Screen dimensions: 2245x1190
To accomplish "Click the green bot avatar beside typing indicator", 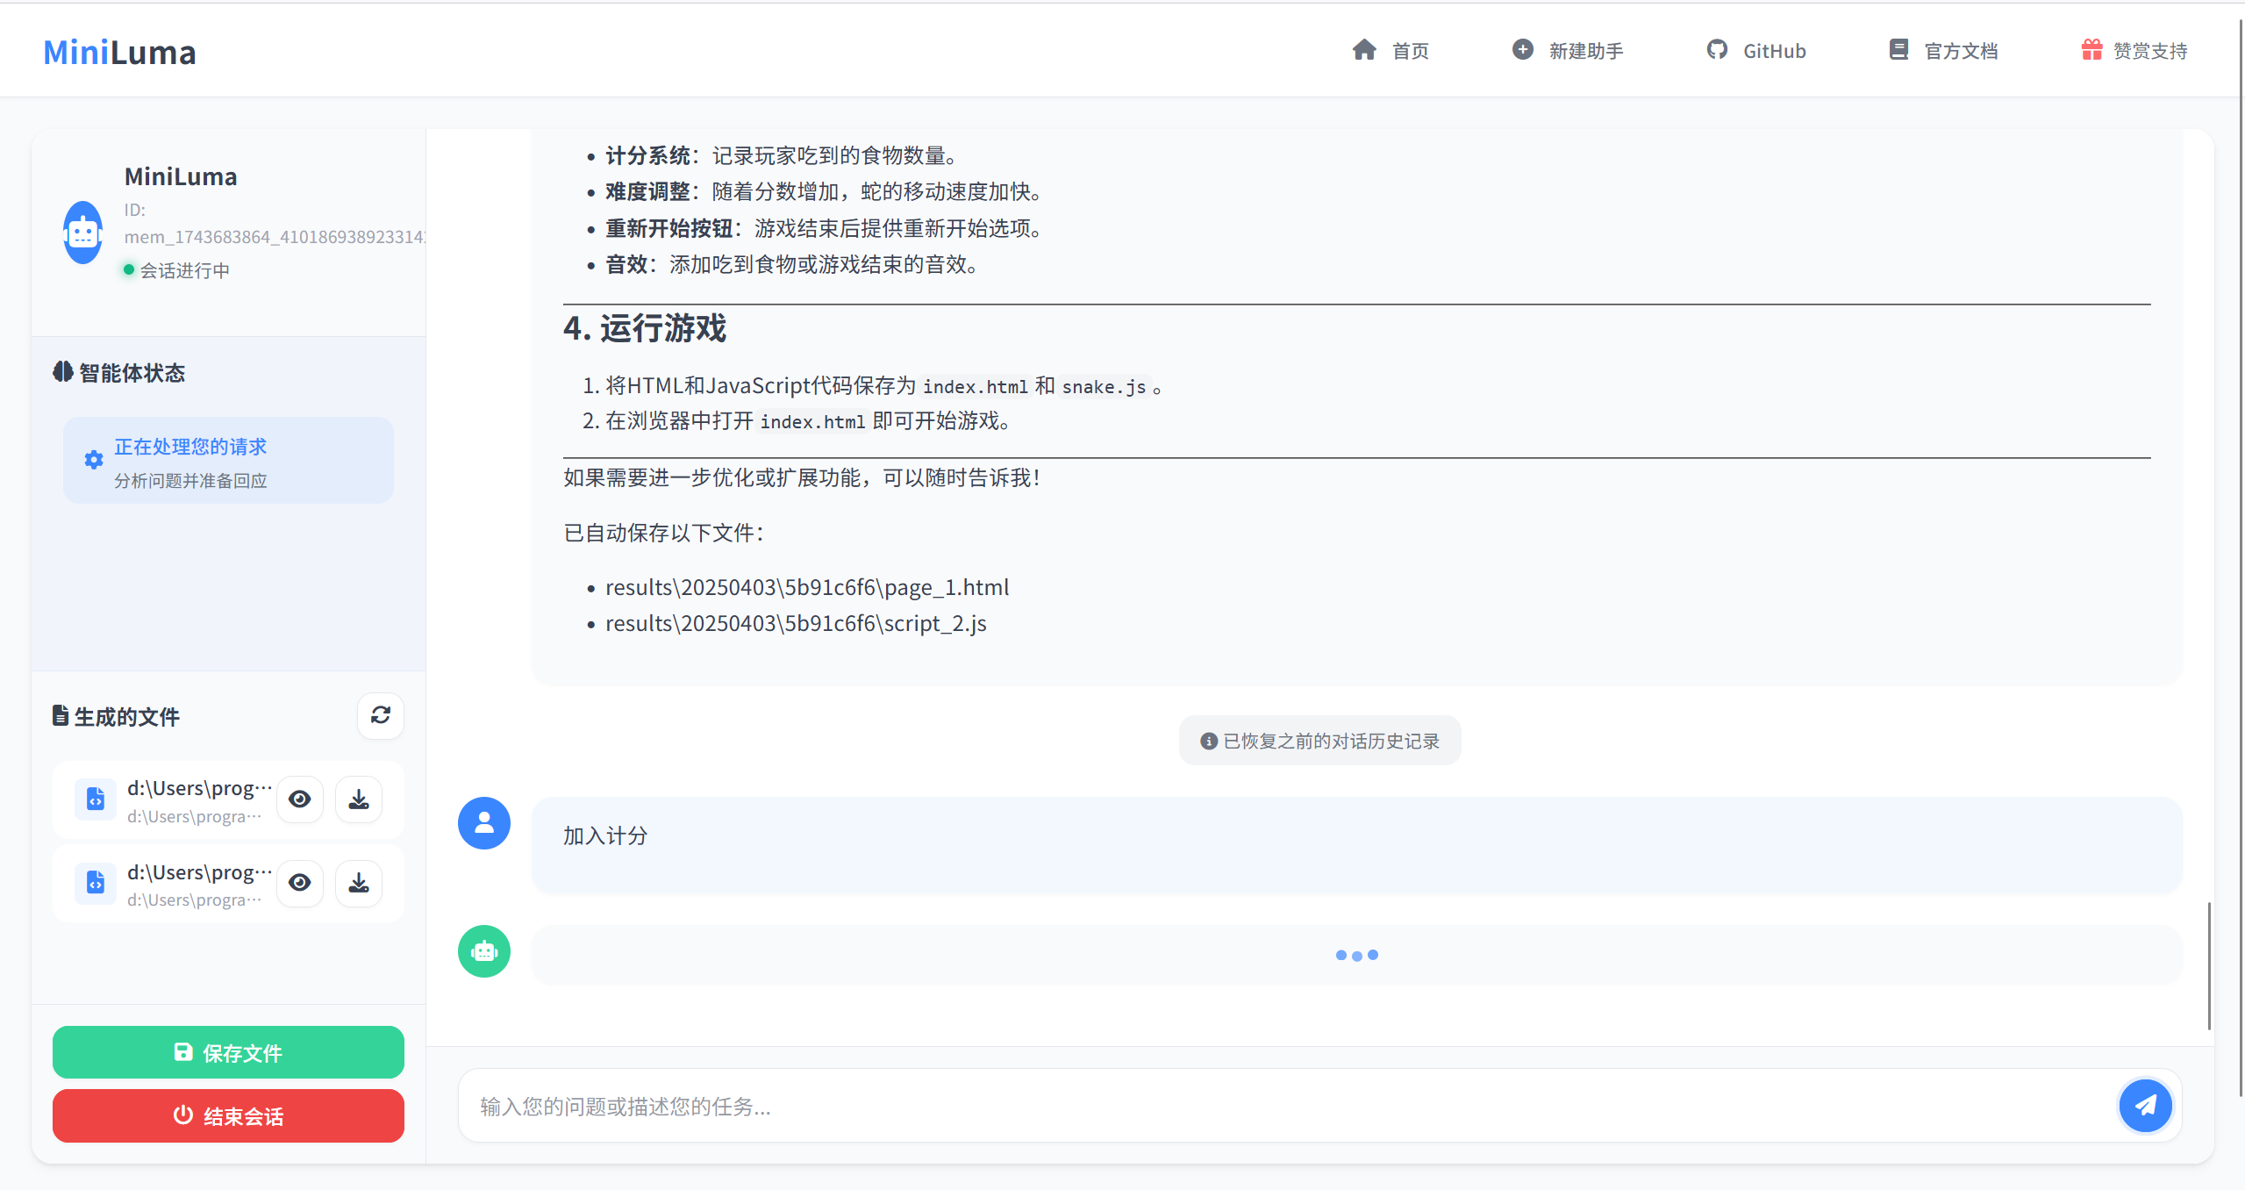I will click(484, 951).
